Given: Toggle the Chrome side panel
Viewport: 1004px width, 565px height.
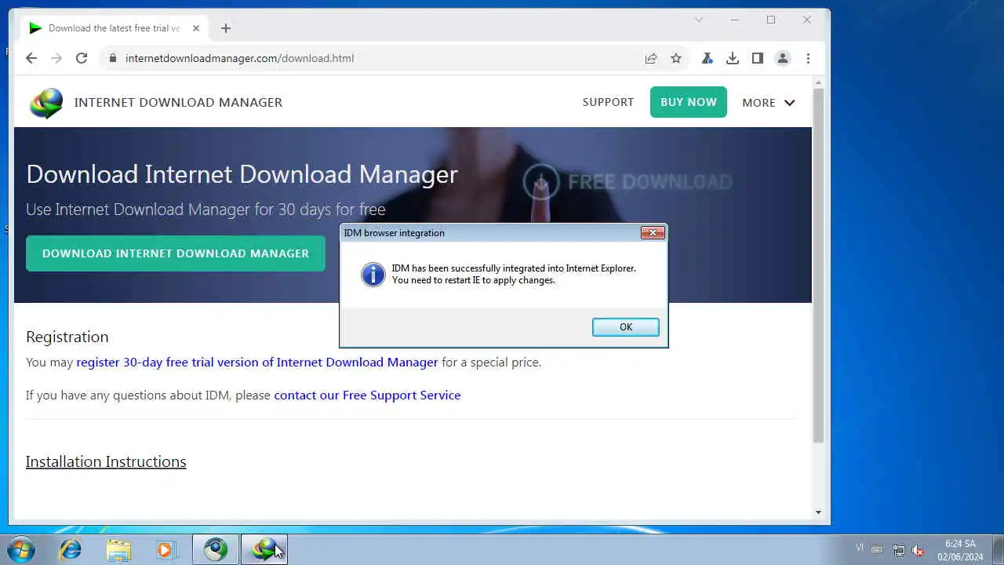Looking at the screenshot, I should coord(758,58).
